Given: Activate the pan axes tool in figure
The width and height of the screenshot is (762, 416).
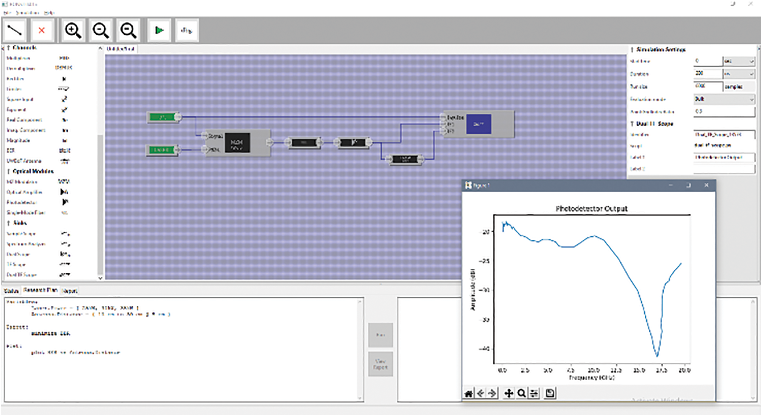Looking at the screenshot, I should point(509,393).
